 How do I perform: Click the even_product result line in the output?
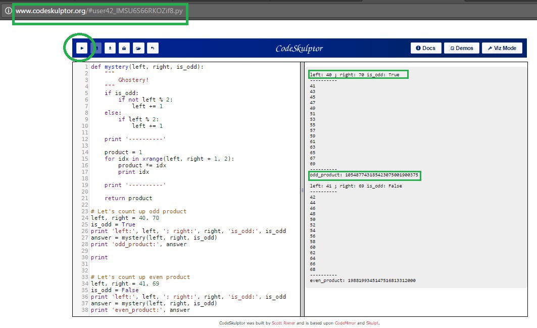363,280
